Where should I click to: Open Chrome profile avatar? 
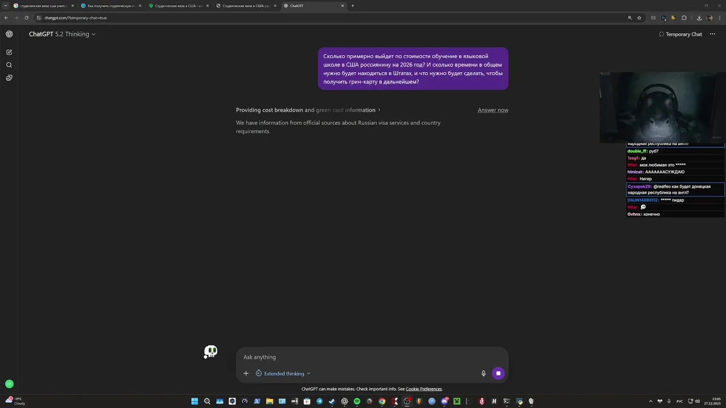tap(710, 18)
